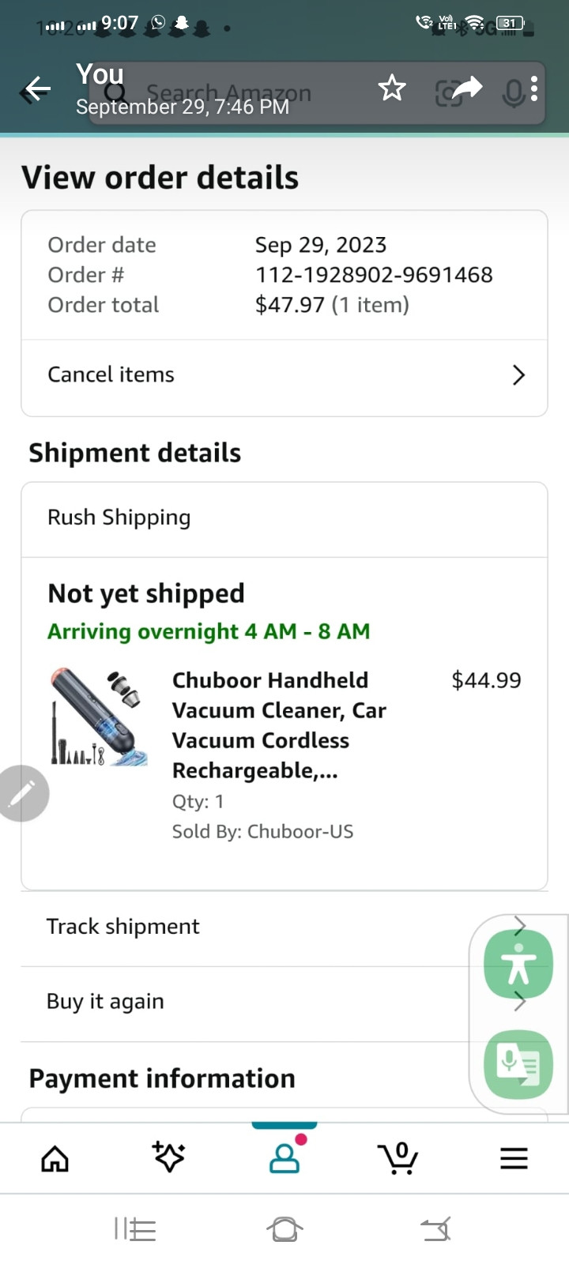
Task: Tap the Android recent apps button
Action: click(135, 1229)
